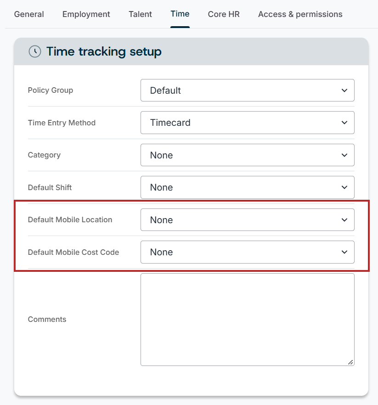
Task: Click the Policy Group label
Action: [51, 90]
